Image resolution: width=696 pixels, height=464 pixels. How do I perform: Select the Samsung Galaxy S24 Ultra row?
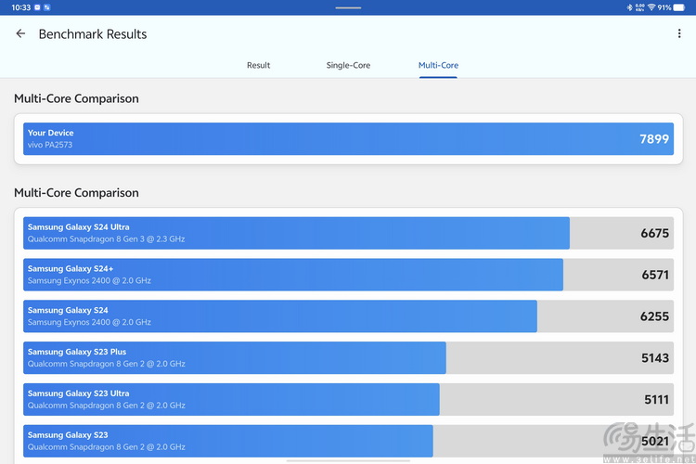point(348,233)
